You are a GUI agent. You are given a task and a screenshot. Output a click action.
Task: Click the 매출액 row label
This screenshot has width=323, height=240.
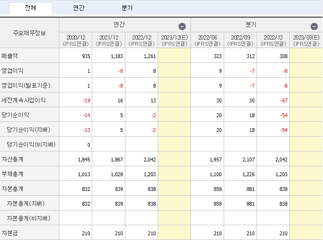pyautogui.click(x=9, y=56)
